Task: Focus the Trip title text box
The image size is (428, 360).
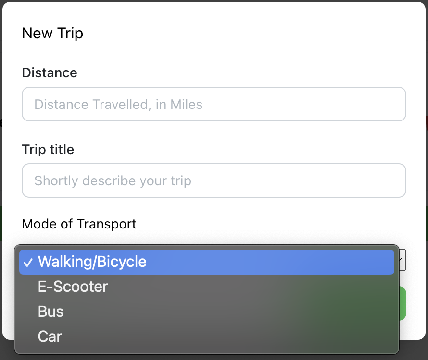Action: [x=214, y=180]
